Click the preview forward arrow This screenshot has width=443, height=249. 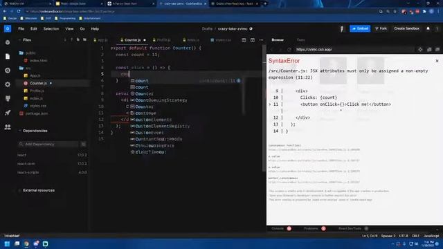click(x=280, y=49)
